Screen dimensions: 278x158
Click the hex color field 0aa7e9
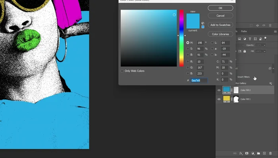click(199, 80)
